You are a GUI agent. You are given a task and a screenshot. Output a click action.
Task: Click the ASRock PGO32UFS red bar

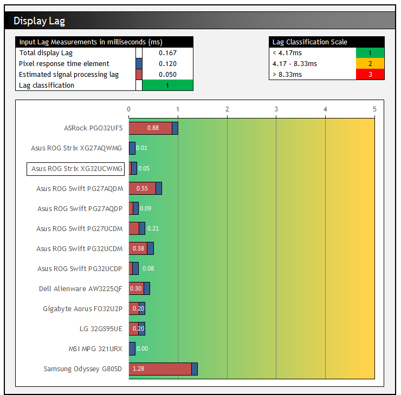pyautogui.click(x=150, y=128)
